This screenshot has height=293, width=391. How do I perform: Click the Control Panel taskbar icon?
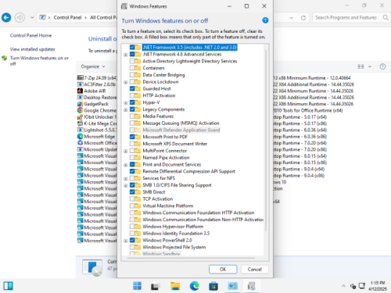point(232,286)
